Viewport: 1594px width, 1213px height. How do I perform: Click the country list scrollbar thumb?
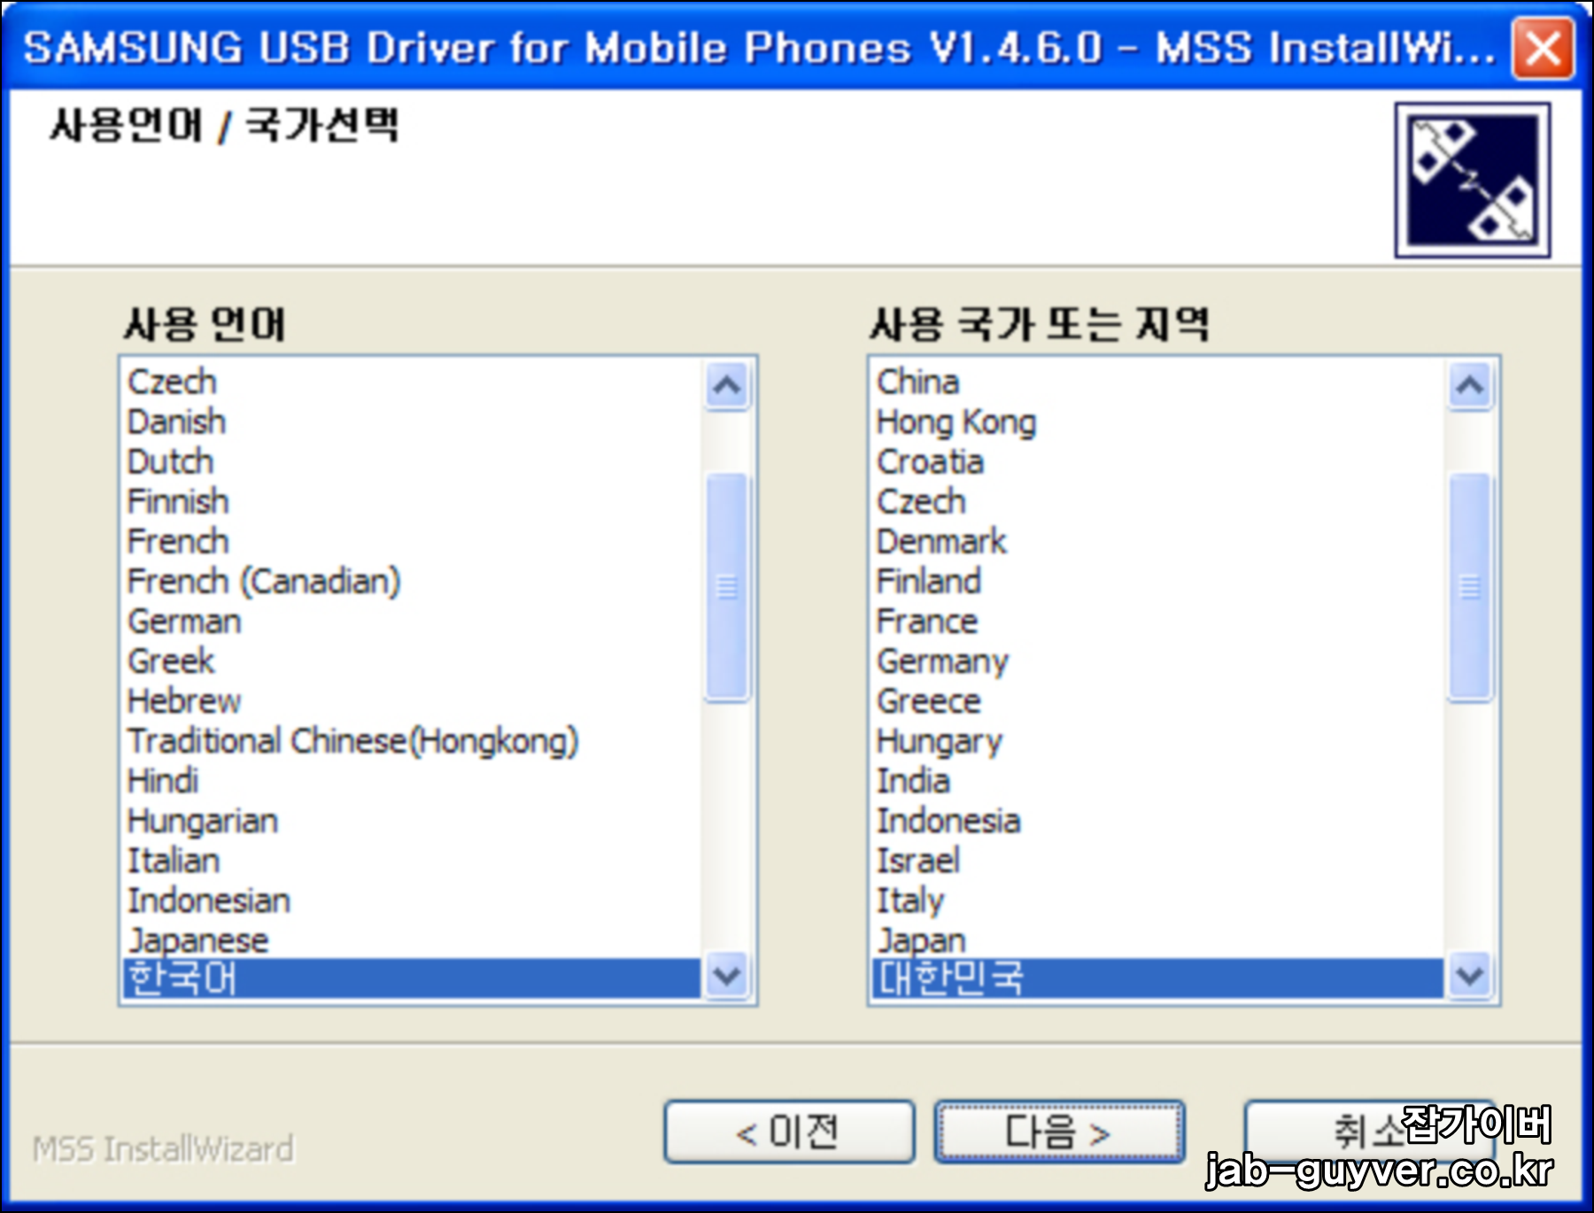tap(1470, 587)
